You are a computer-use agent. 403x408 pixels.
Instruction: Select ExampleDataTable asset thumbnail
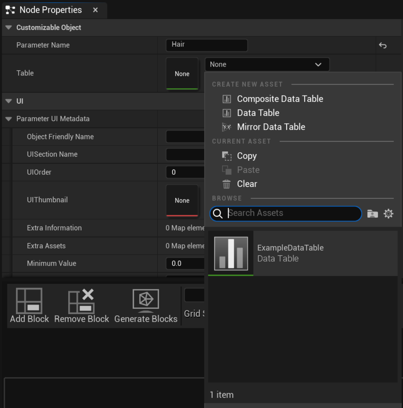click(x=231, y=253)
